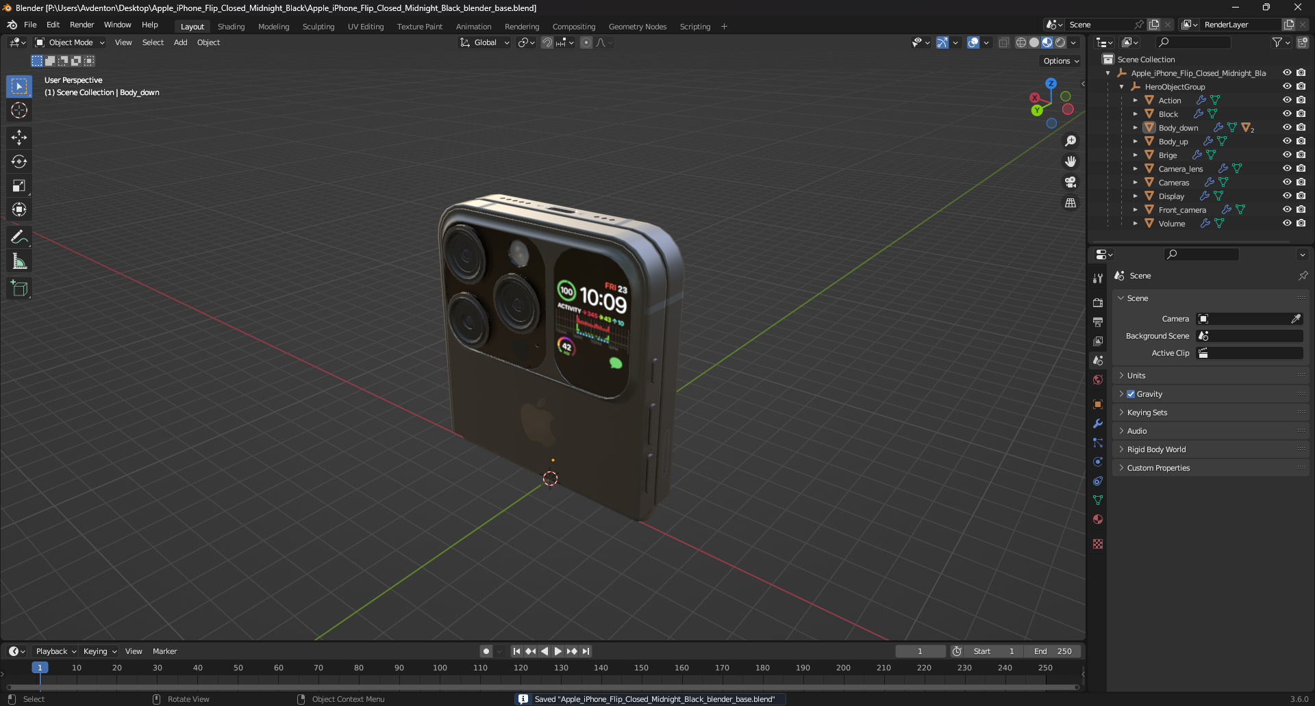Screen dimensions: 1315x706
Task: Switch to the Shading workspace tab
Action: [x=231, y=27]
